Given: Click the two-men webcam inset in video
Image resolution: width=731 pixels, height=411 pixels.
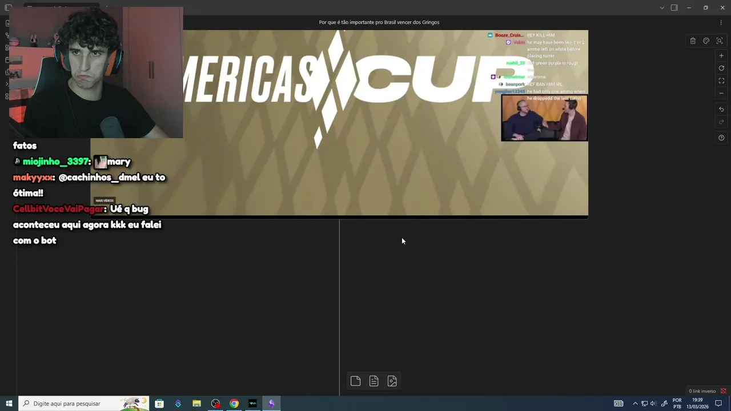Looking at the screenshot, I should [544, 118].
